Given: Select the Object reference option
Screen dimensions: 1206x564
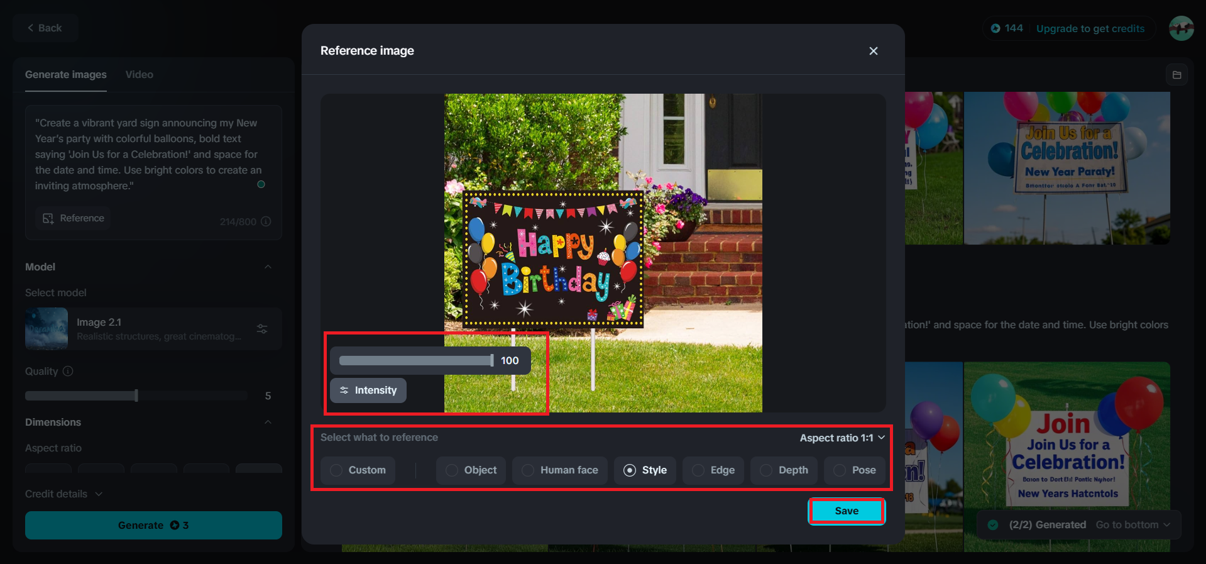Looking at the screenshot, I should tap(471, 470).
